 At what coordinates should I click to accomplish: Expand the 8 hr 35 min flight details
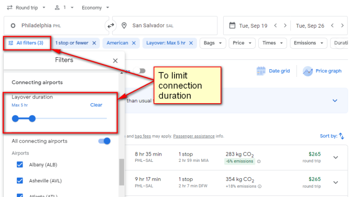(336, 157)
